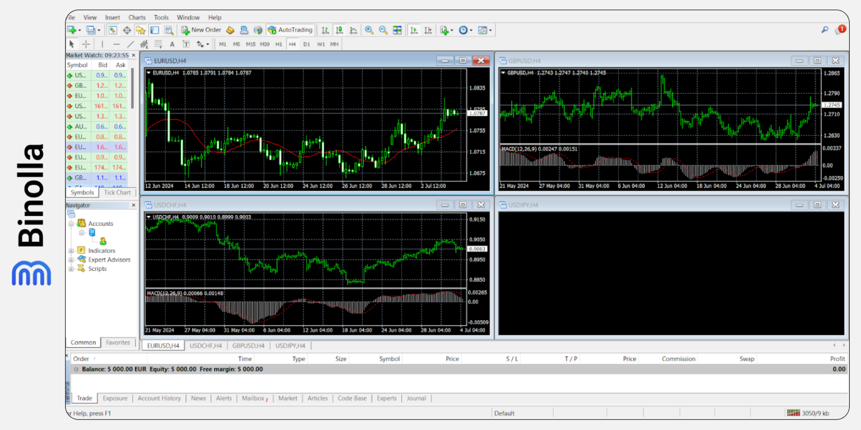Select the Crosshair tool
The image size is (861, 430).
tap(86, 44)
